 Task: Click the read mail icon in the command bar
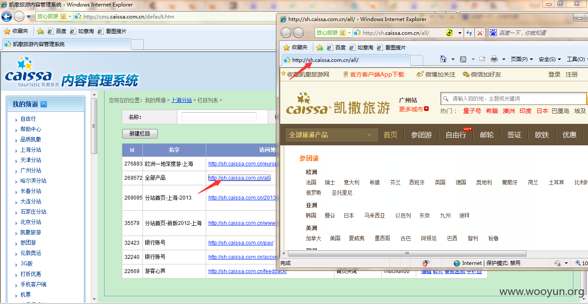pyautogui.click(x=482, y=59)
